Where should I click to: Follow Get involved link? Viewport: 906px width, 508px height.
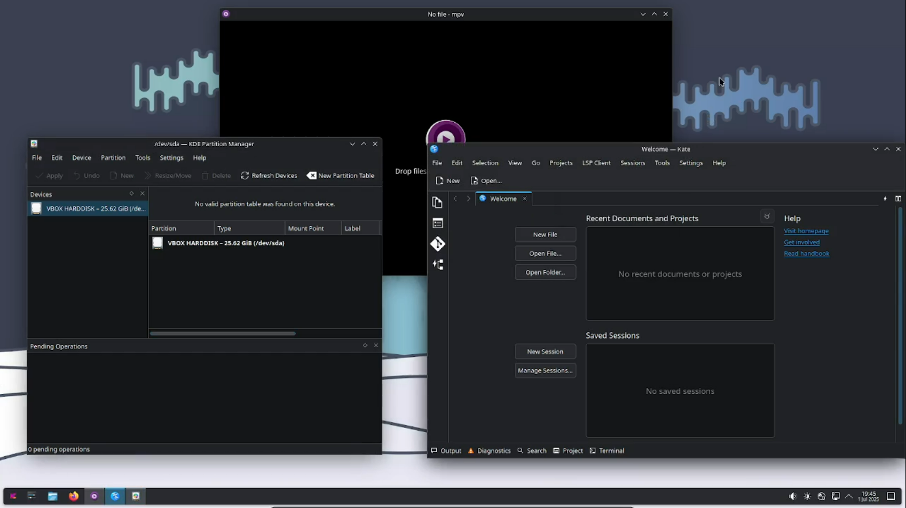point(801,242)
